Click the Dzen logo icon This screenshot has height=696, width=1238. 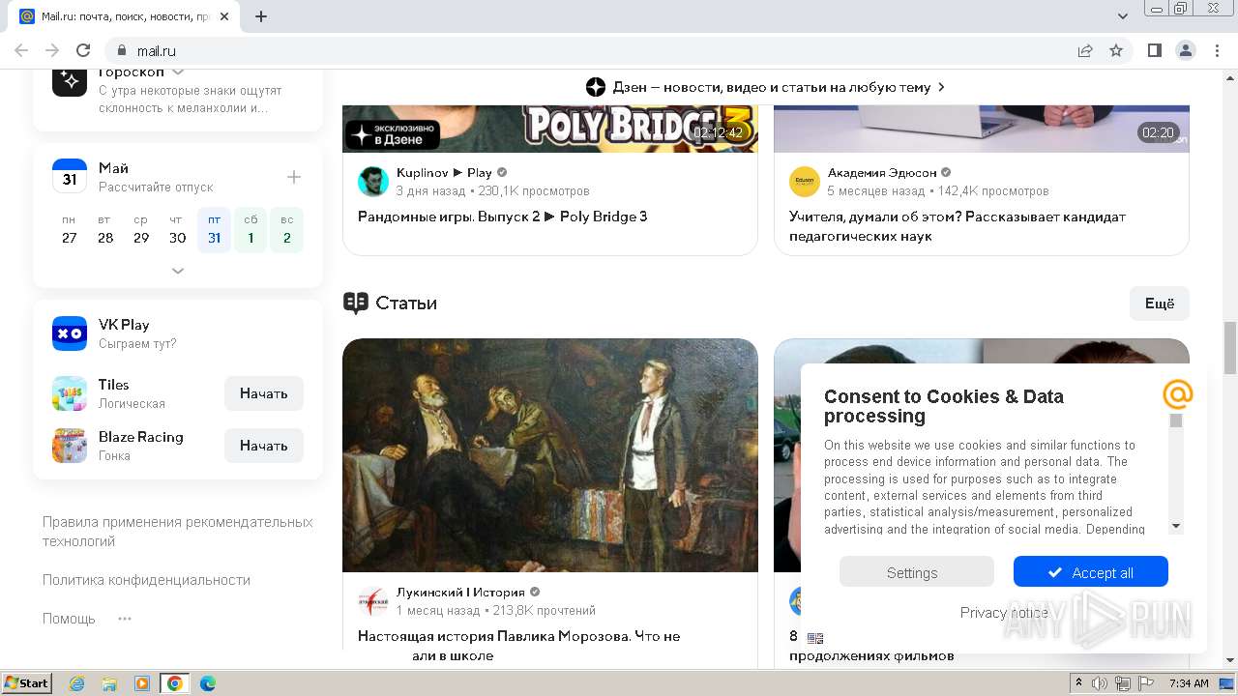[x=596, y=87]
